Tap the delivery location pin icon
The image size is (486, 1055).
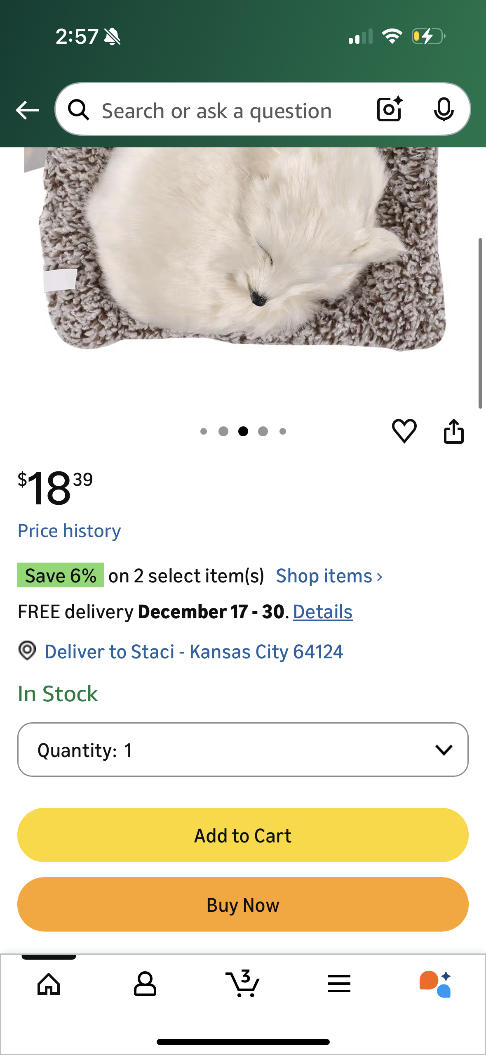pyautogui.click(x=27, y=651)
